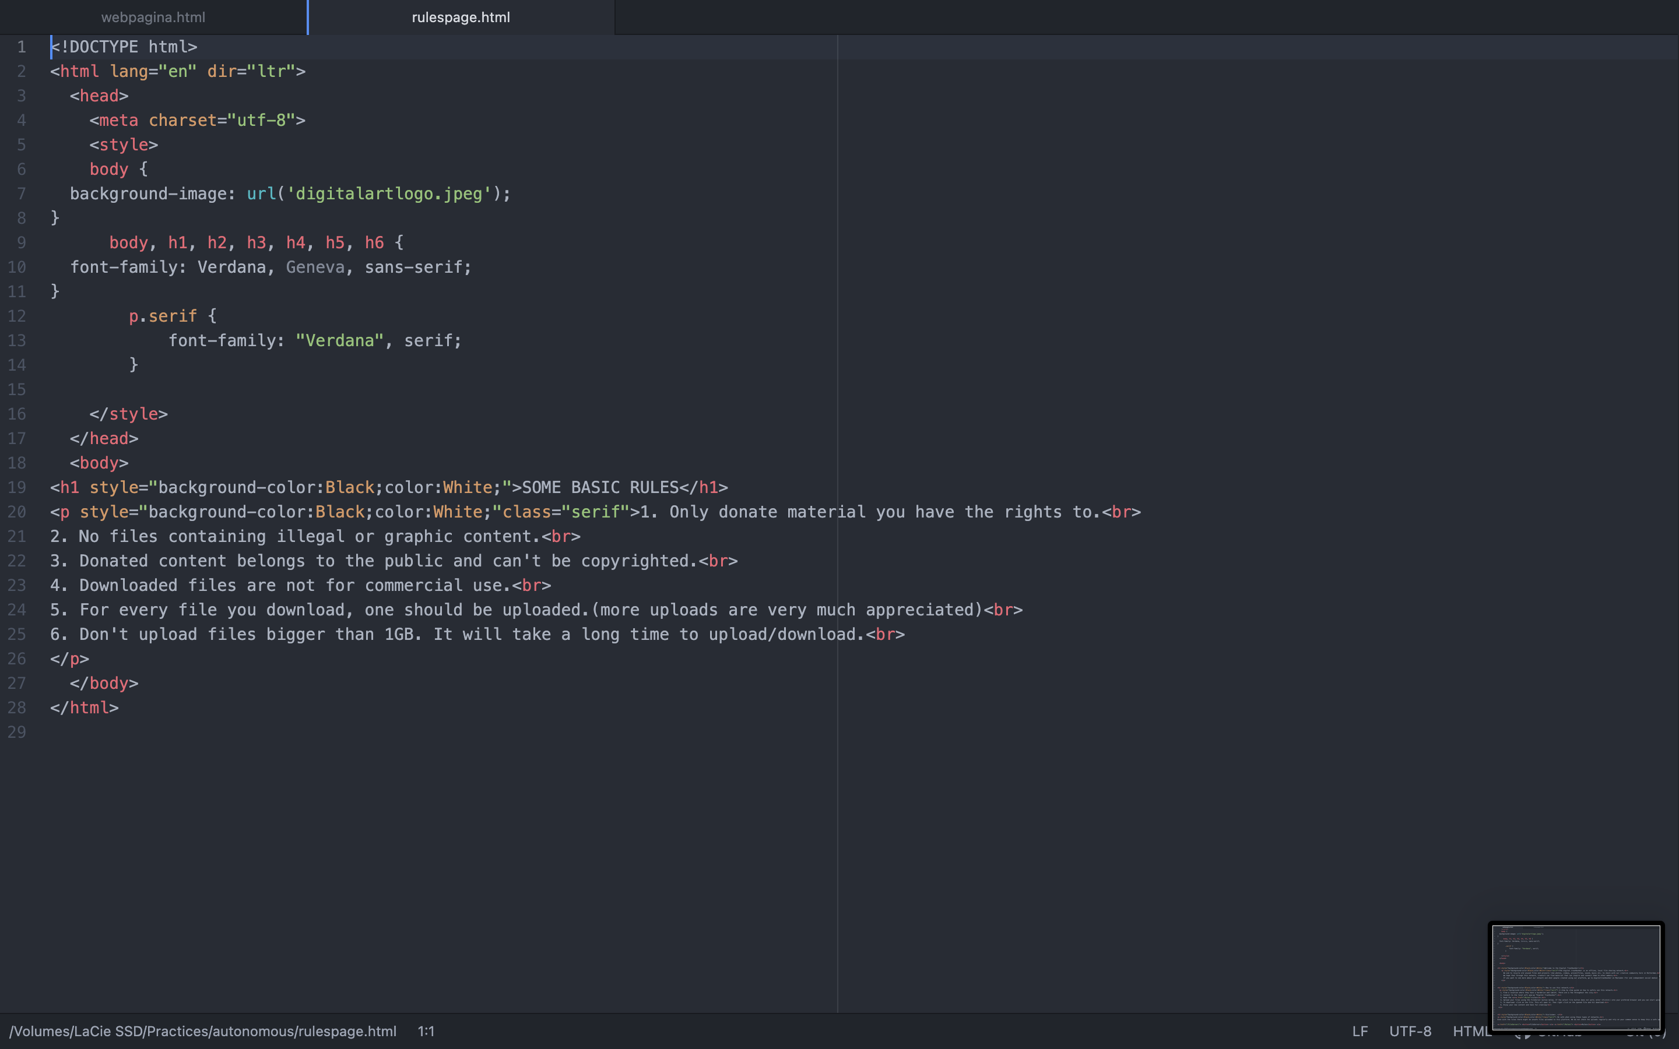Image resolution: width=1679 pixels, height=1049 pixels.
Task: Place cursor in the p.serif selector
Action: pyautogui.click(x=163, y=316)
